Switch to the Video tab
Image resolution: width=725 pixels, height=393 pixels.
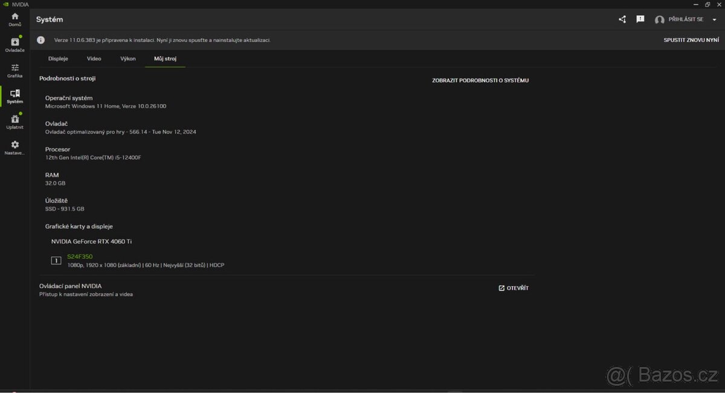[94, 59]
